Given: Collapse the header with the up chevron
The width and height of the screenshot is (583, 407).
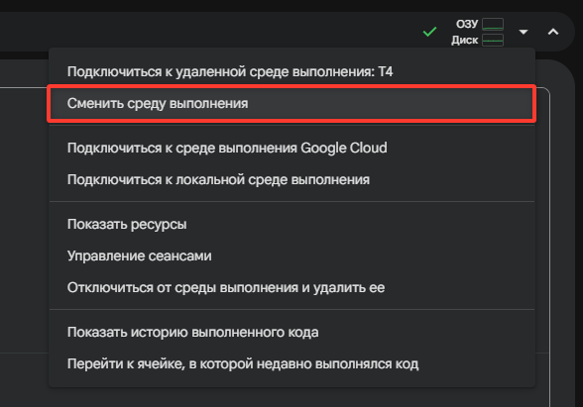Looking at the screenshot, I should 553,32.
